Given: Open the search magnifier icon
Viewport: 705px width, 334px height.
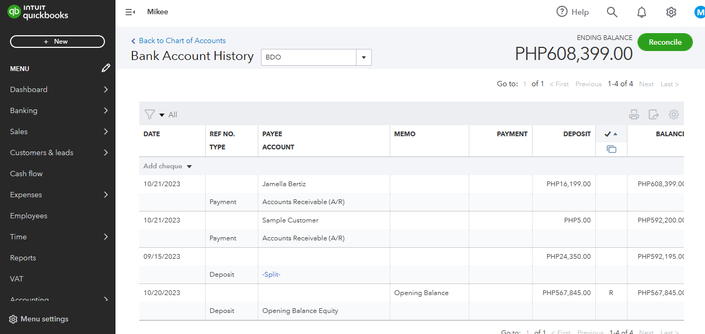Looking at the screenshot, I should click(x=612, y=12).
